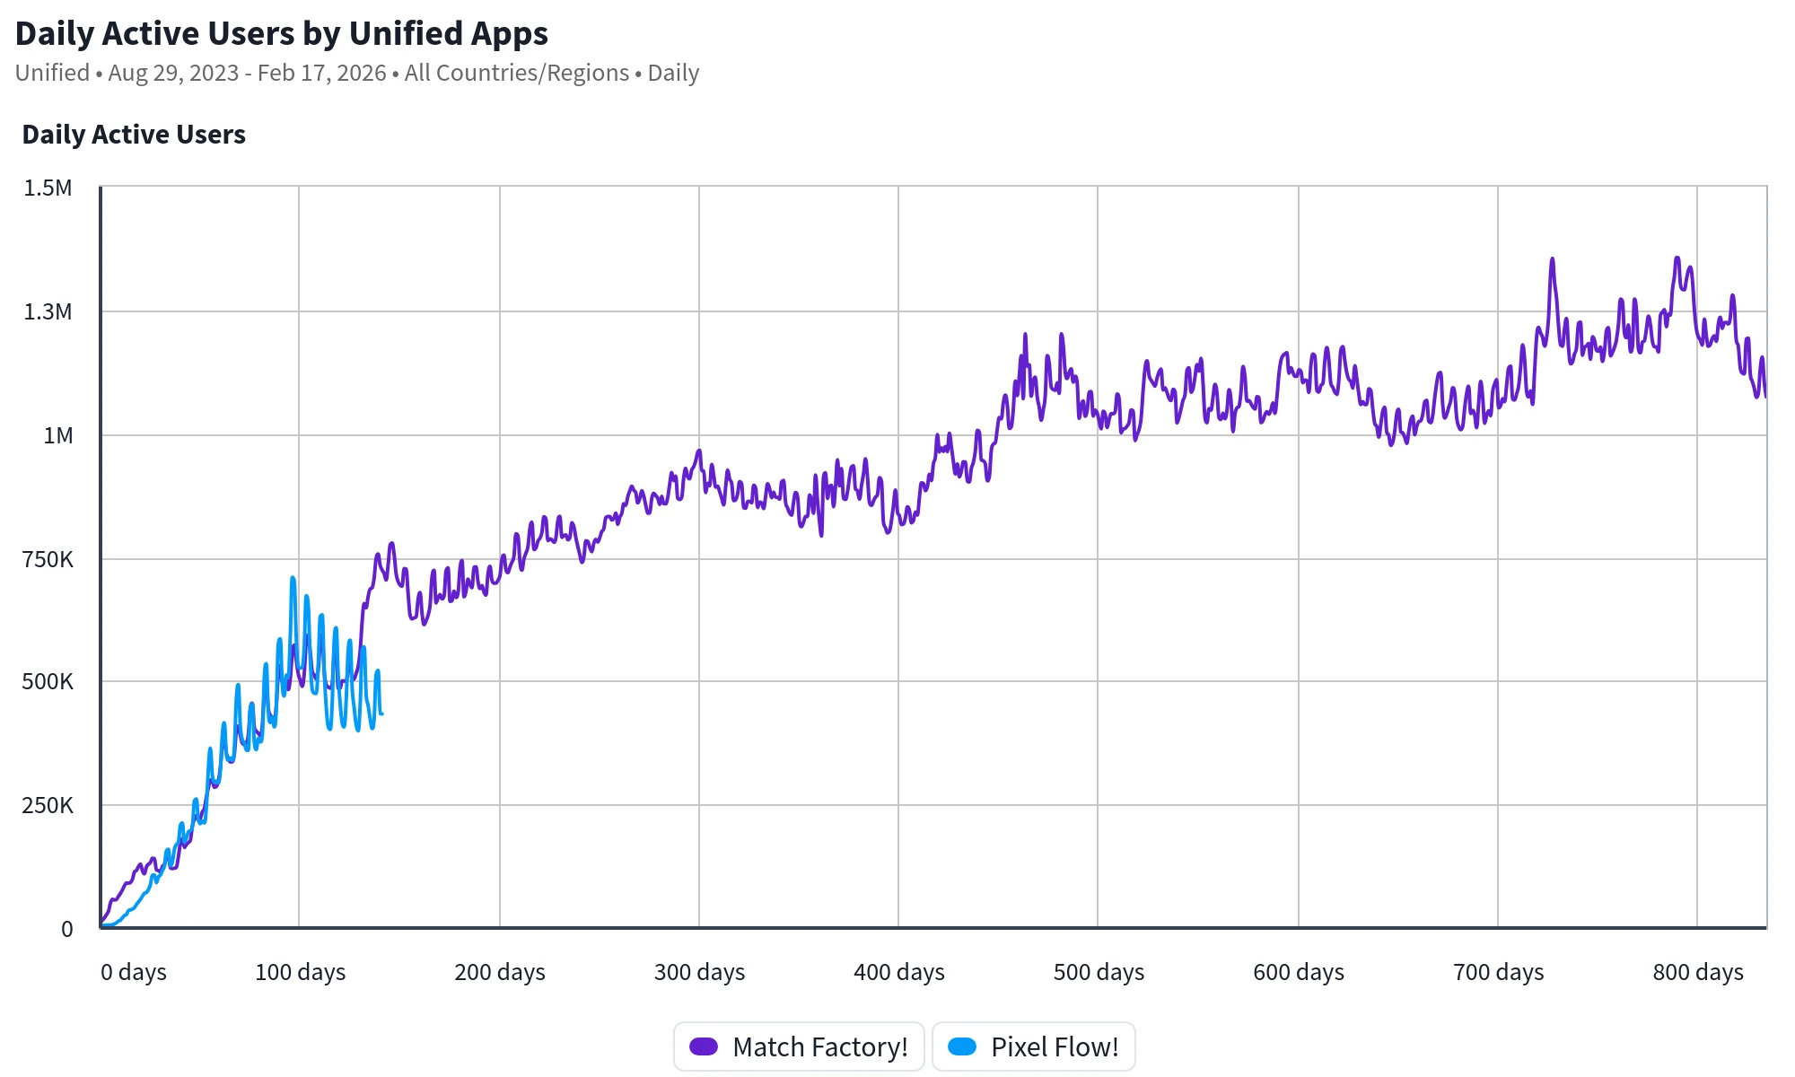Click the 1.5M y-axis label
The width and height of the screenshot is (1795, 1077).
coord(48,188)
